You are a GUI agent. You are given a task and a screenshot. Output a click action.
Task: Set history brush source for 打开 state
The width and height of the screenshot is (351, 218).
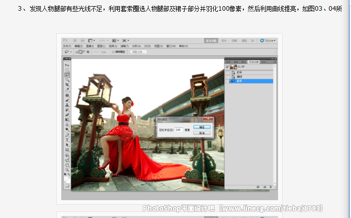[x=227, y=73]
